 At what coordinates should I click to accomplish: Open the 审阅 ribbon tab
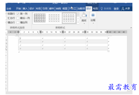pos(58,9)
